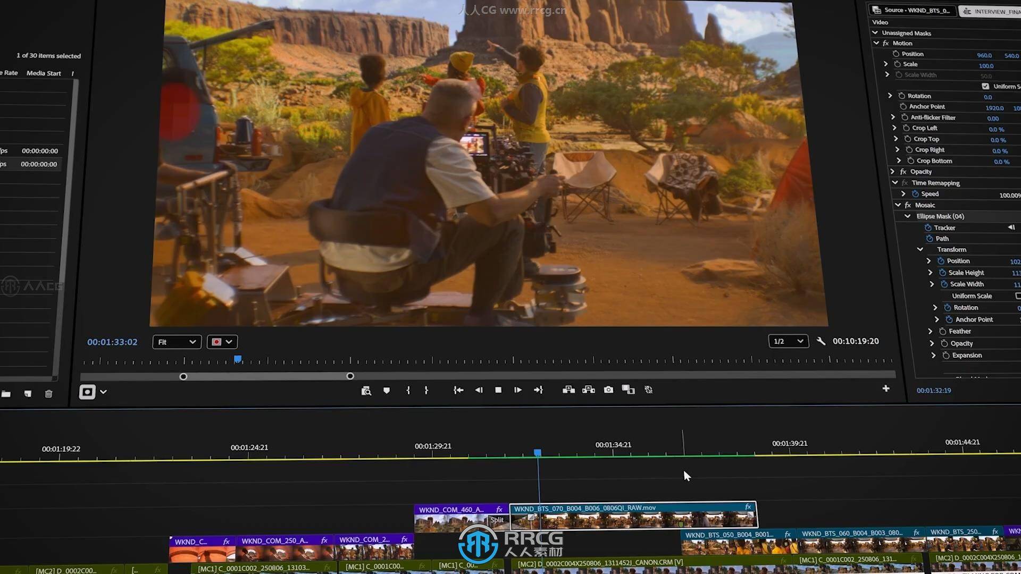Click the Go to In point icon

[x=458, y=390]
